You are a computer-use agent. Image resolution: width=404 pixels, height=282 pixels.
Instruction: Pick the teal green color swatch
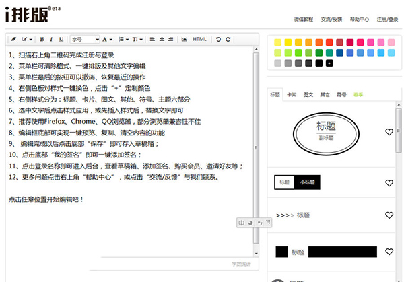coord(329,52)
